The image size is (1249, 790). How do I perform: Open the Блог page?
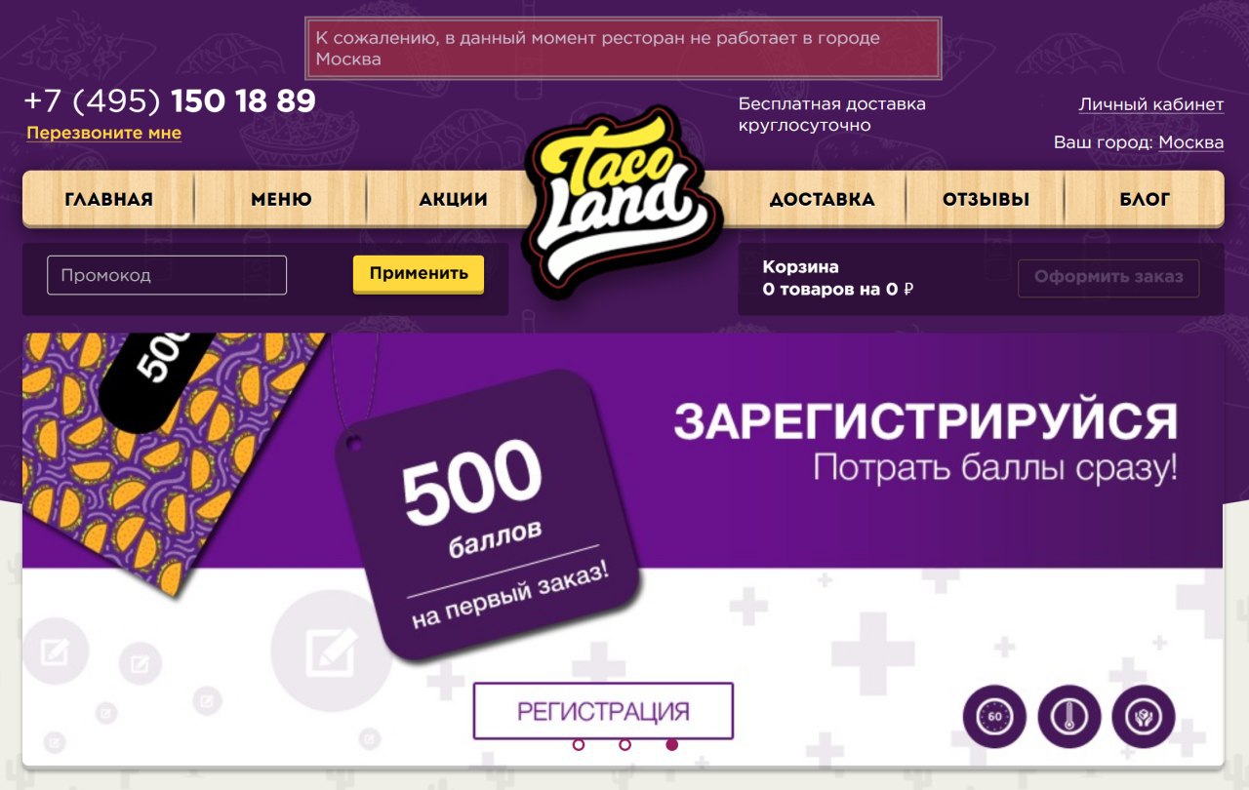pyautogui.click(x=1145, y=199)
